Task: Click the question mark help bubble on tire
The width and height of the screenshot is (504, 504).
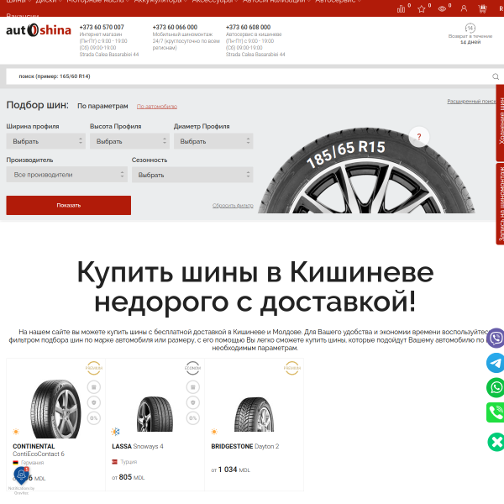Action: (x=419, y=137)
